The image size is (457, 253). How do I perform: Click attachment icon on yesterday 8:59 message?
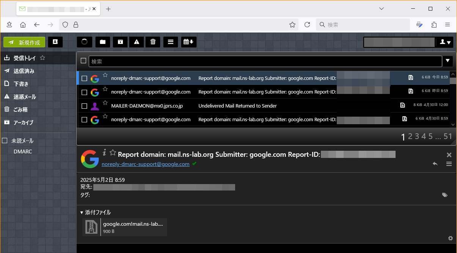(410, 91)
